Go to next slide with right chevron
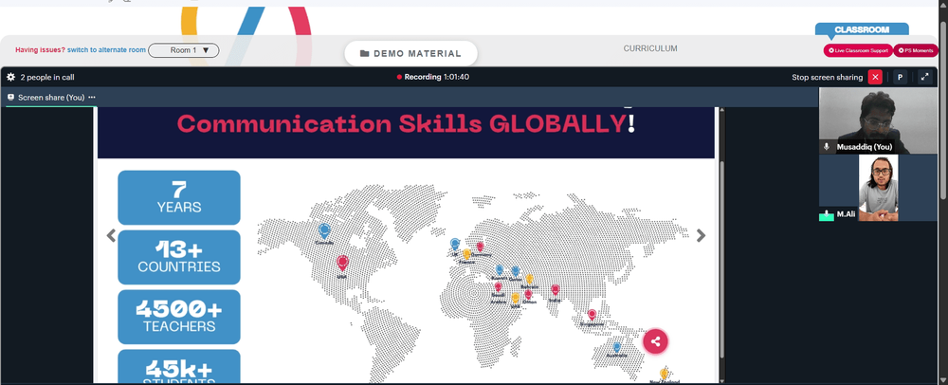This screenshot has height=385, width=948. click(x=701, y=235)
